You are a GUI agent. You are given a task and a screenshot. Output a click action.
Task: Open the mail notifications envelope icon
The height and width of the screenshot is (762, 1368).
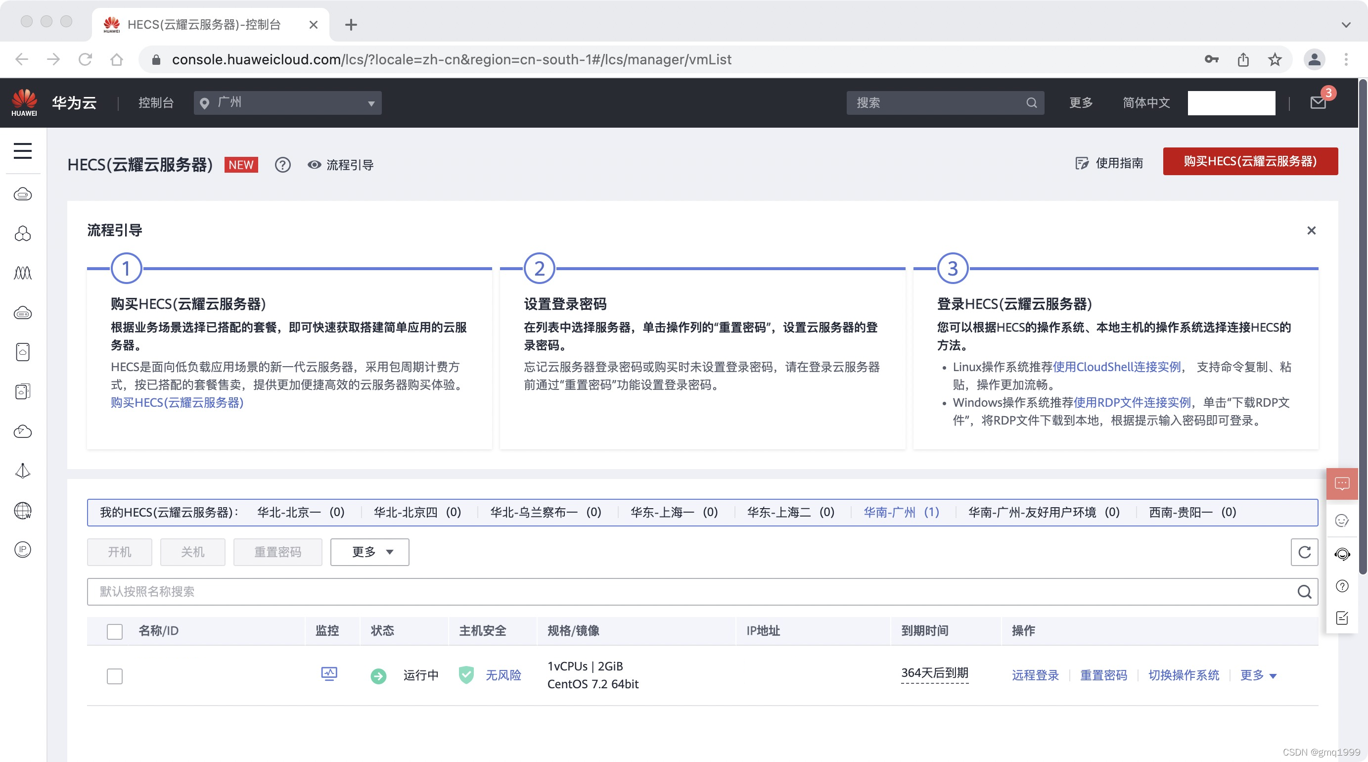coord(1318,102)
